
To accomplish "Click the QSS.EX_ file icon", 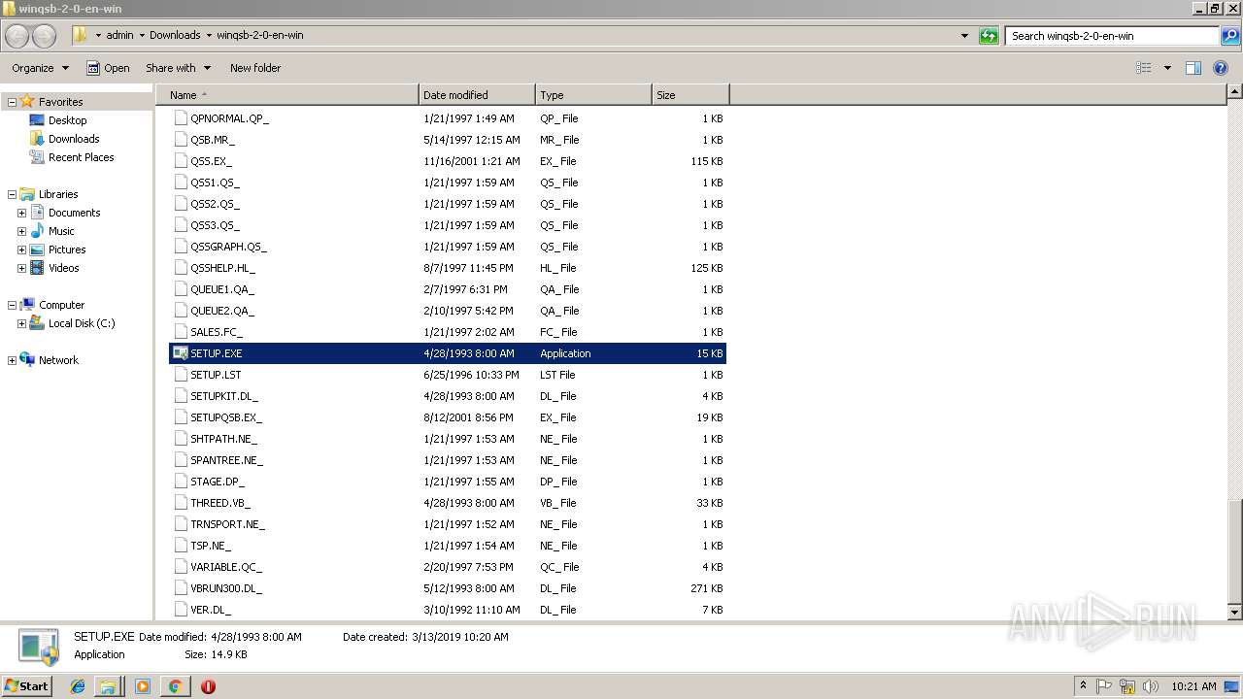I will point(180,161).
